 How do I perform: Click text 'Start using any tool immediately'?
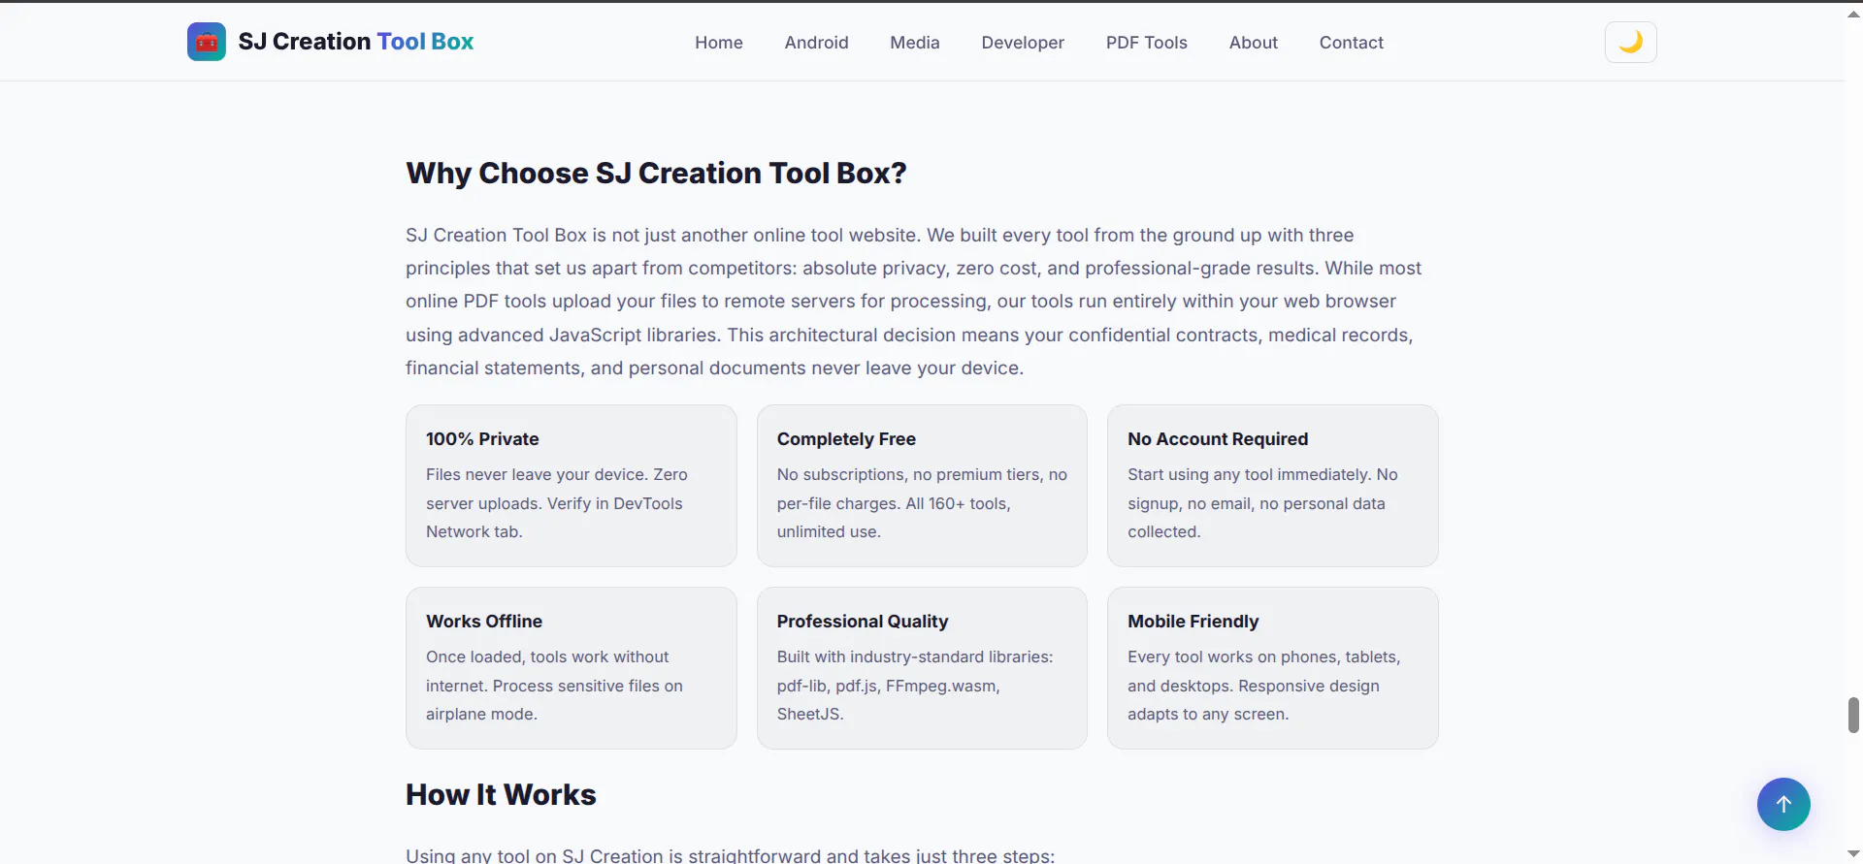(1250, 474)
